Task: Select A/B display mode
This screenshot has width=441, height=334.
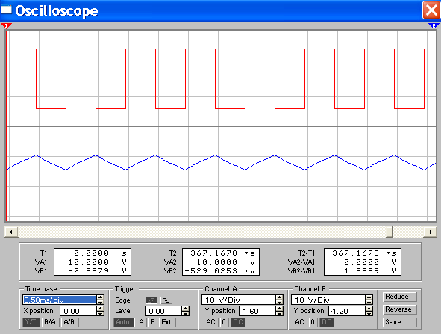Action: point(69,322)
